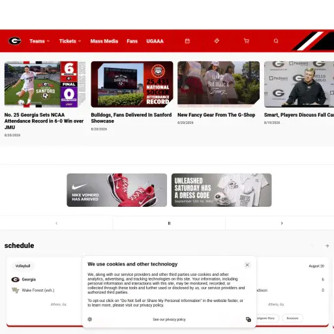The width and height of the screenshot is (334, 334).
Task: Click the 'August 20' date text
Action: click(316, 266)
